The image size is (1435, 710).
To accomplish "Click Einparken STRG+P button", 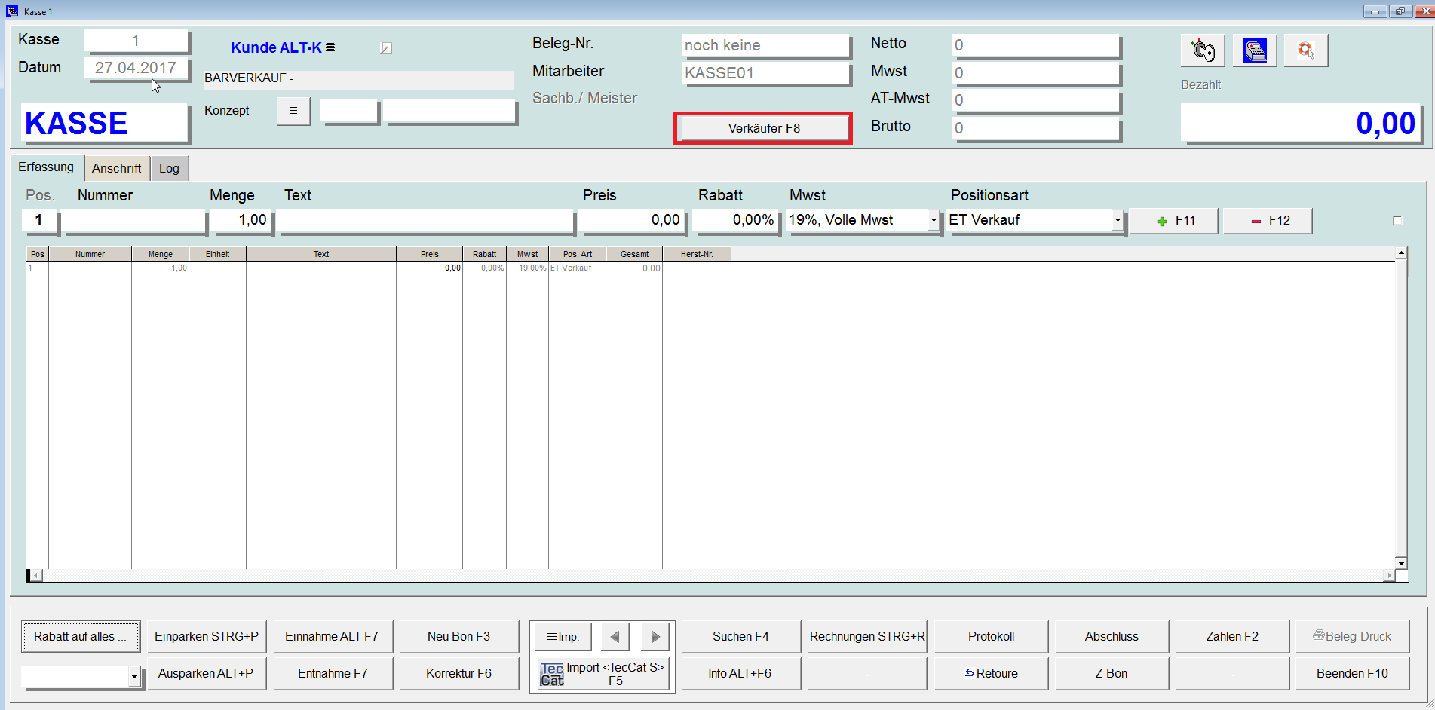I will 207,637.
